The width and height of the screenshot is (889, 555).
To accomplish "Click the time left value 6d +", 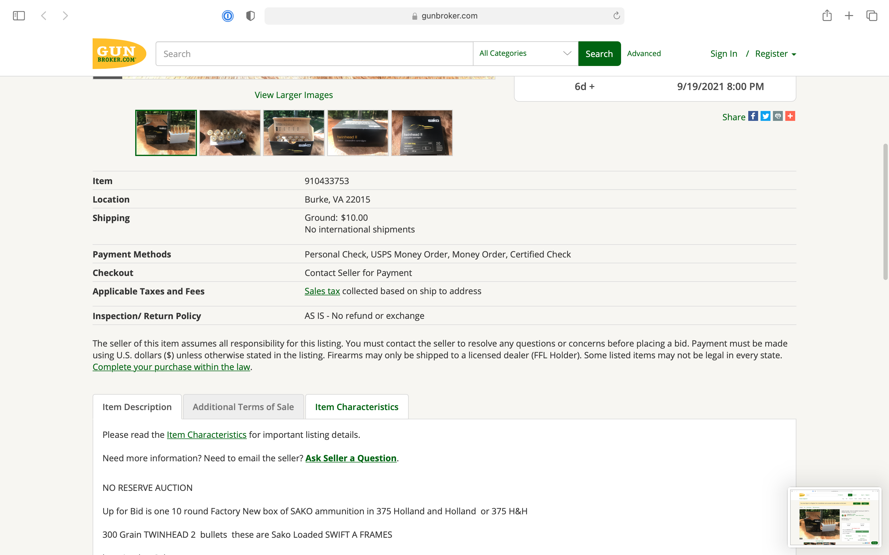I will click(x=584, y=87).
